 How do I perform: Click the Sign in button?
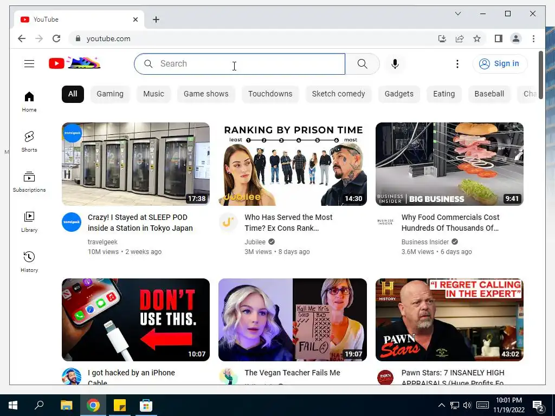pyautogui.click(x=500, y=64)
